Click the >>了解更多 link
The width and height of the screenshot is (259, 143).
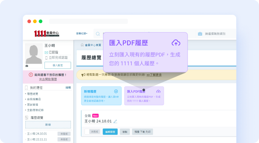click(154, 75)
